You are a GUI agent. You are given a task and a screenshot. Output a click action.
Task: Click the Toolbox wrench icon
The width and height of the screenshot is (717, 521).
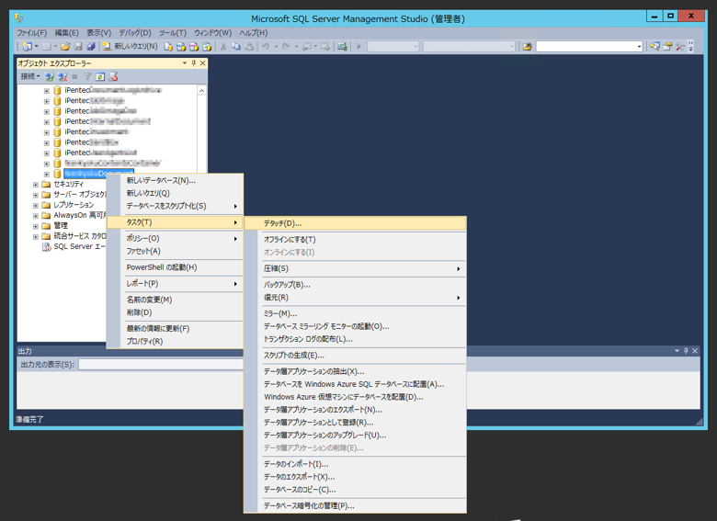tap(680, 46)
